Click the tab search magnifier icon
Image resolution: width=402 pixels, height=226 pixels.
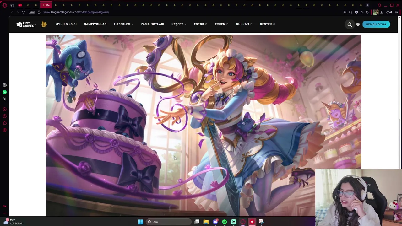point(379,5)
